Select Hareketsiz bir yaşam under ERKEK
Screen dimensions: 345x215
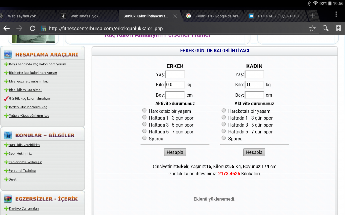pos(144,111)
